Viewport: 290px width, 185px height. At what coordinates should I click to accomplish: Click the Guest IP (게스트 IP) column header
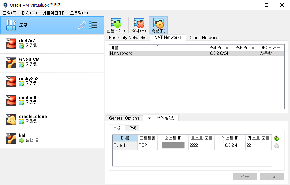point(230,138)
